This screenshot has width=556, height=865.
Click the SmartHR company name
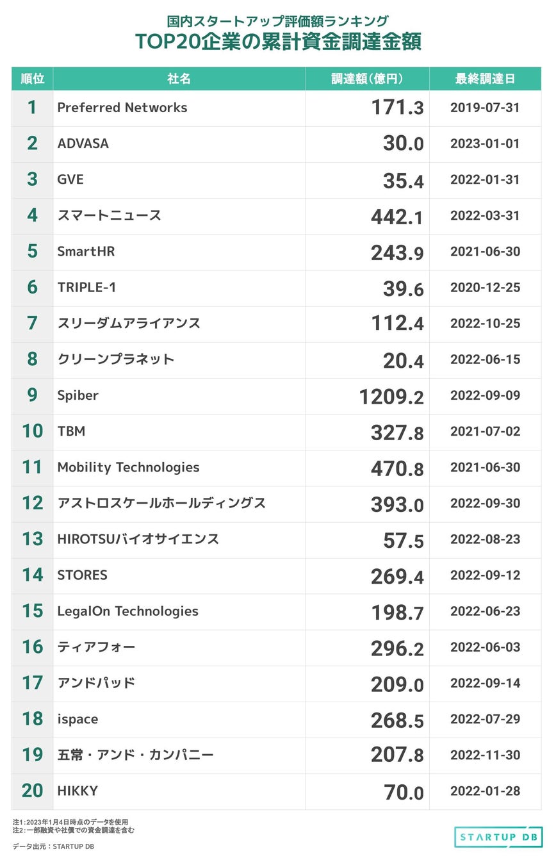point(86,251)
